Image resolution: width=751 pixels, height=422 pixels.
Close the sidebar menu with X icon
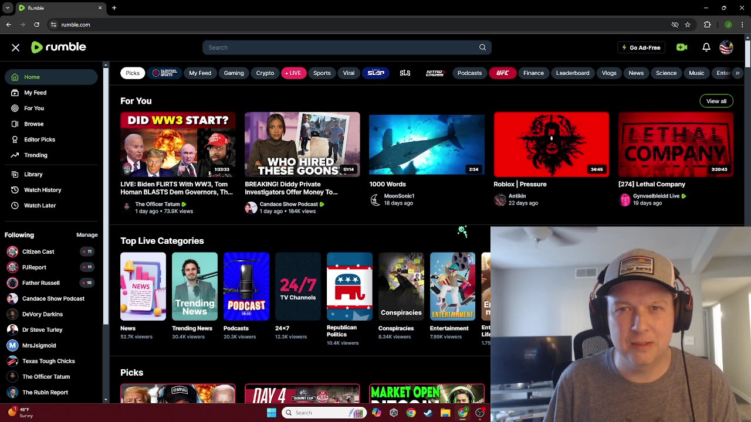click(x=16, y=47)
